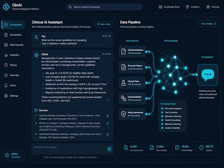Screen dimensions: 224x168
Task: Click the Total Documents file icon
Action: 126,148
